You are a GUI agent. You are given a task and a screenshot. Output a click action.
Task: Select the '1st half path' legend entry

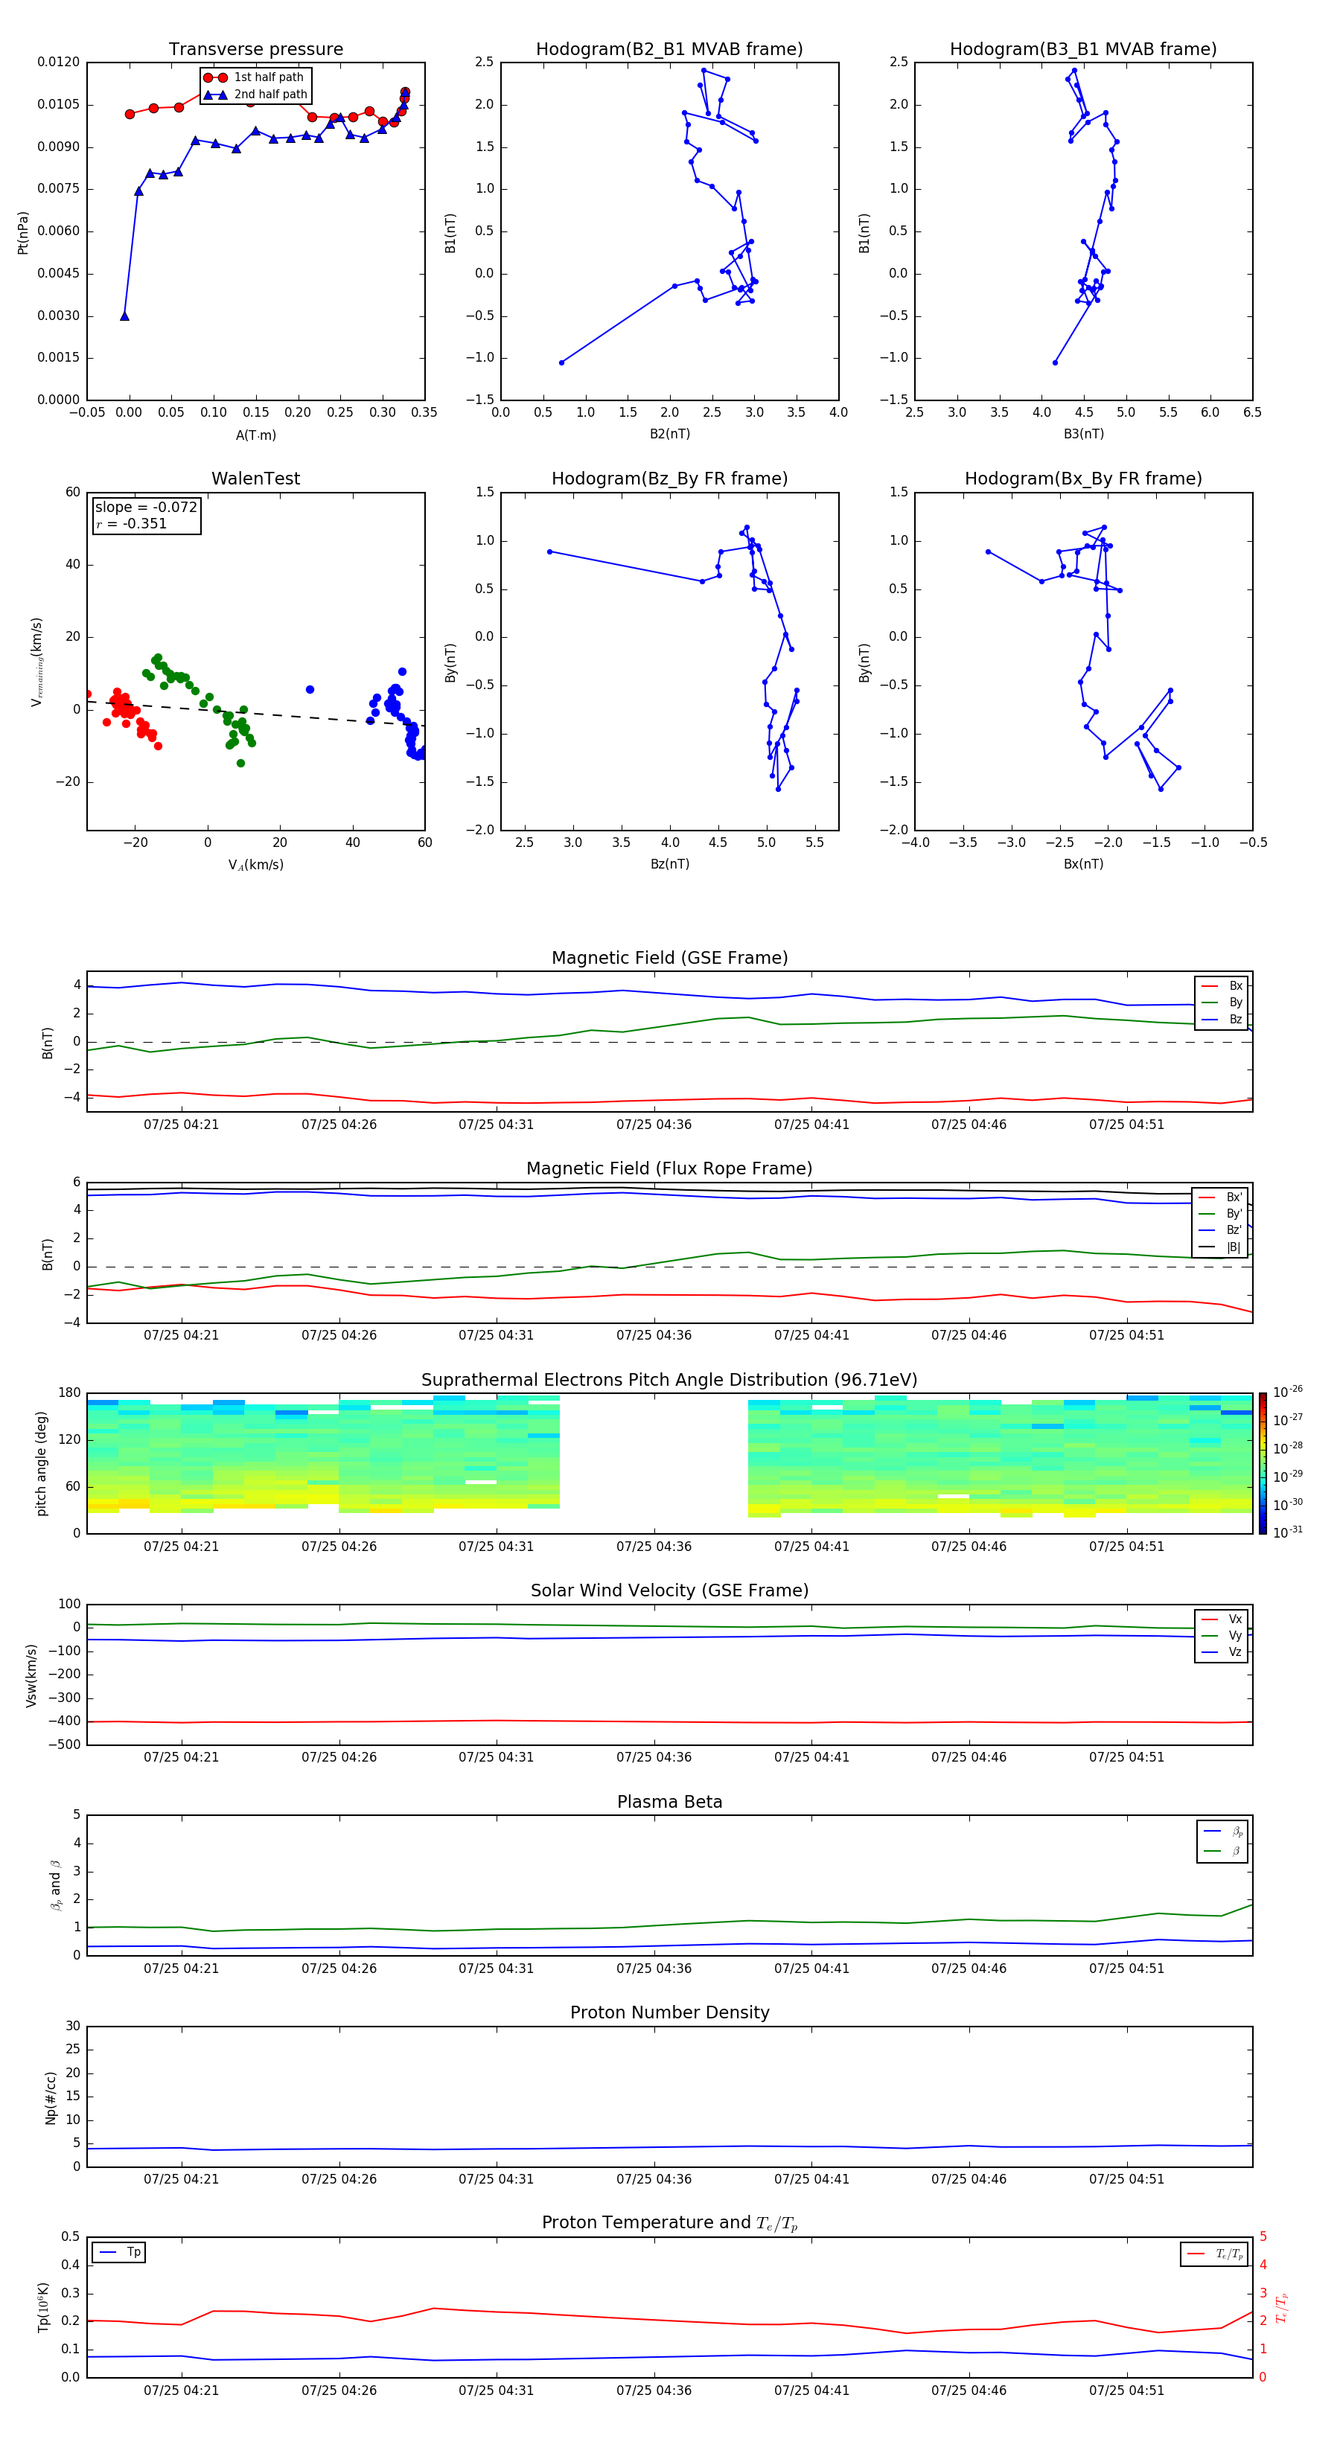coord(255,77)
